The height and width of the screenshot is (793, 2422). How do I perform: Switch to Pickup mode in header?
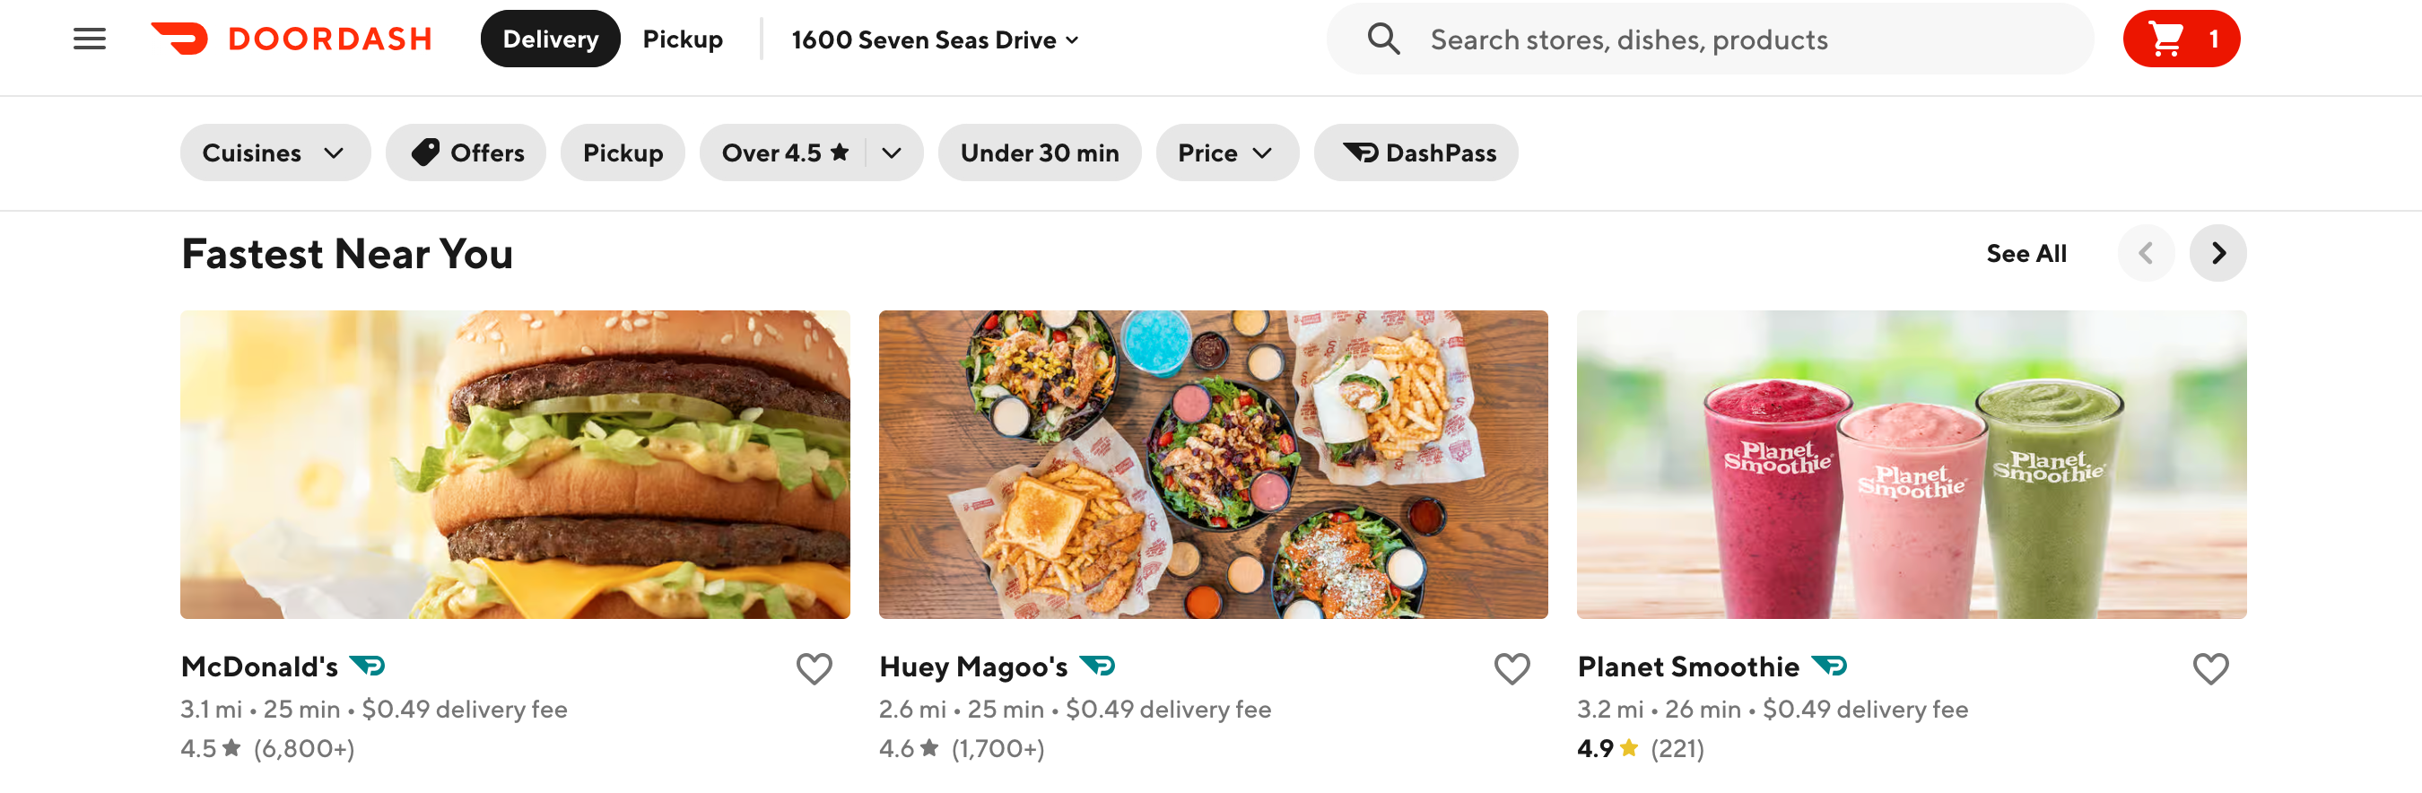tap(683, 39)
